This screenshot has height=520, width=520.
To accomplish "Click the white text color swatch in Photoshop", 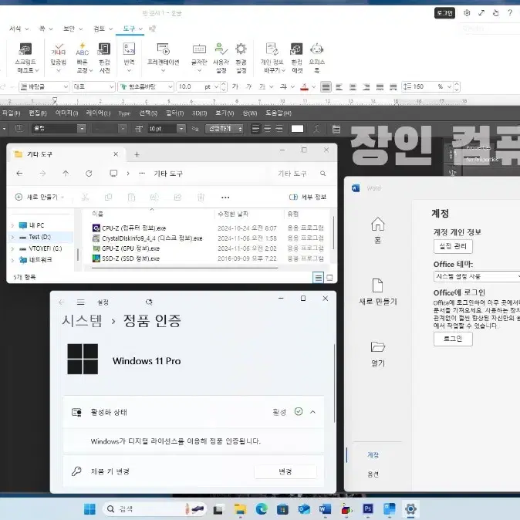I will pos(297,129).
